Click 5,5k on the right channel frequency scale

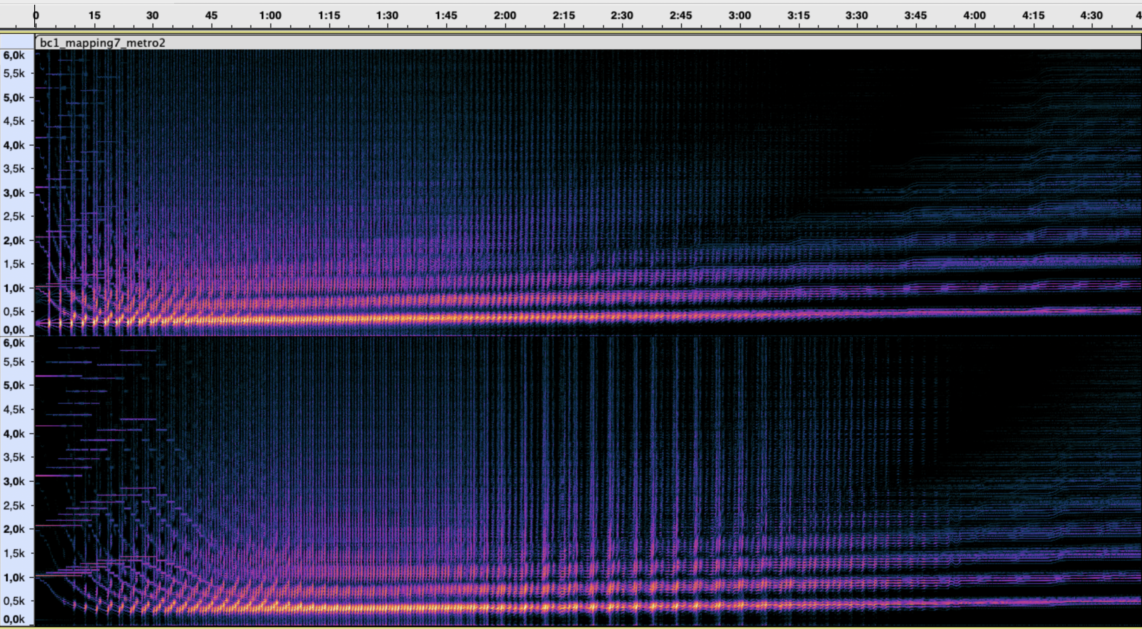coord(14,362)
